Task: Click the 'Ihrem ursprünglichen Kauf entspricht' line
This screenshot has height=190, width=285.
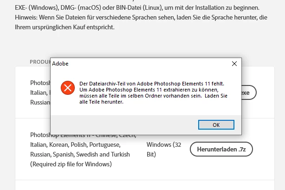Action: point(65,27)
